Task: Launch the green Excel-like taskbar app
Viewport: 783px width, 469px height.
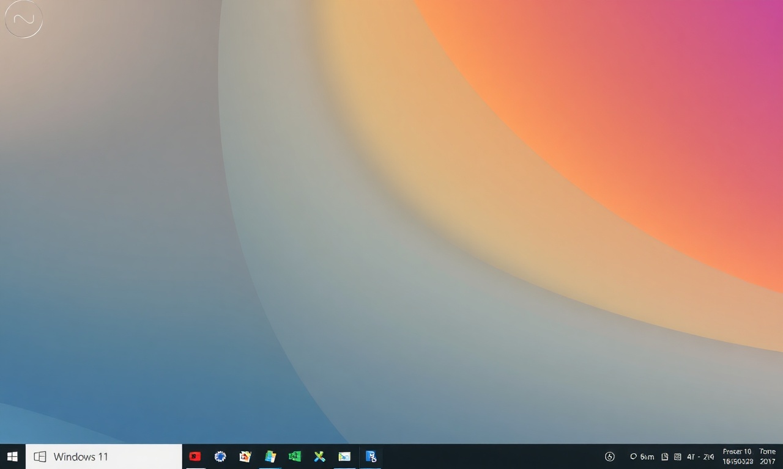Action: 295,456
